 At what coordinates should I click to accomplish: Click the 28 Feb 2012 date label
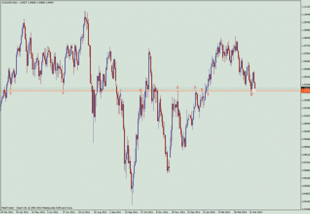pyautogui.click(x=241, y=212)
